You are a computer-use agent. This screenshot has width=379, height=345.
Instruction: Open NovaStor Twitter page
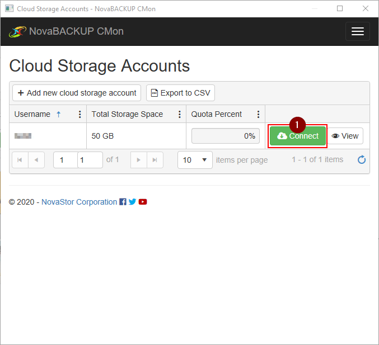[132, 202]
